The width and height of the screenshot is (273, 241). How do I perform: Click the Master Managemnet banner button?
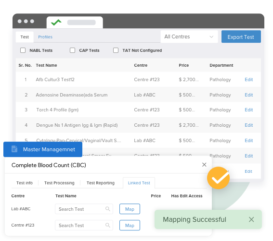[43, 149]
